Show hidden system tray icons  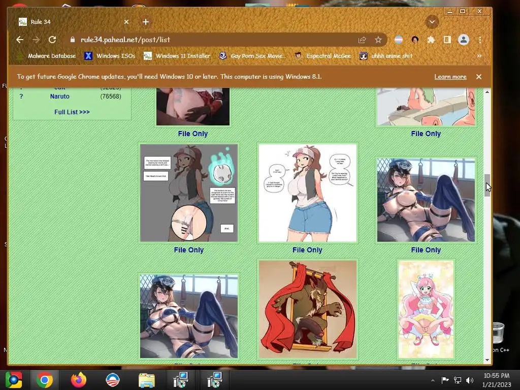point(433,380)
